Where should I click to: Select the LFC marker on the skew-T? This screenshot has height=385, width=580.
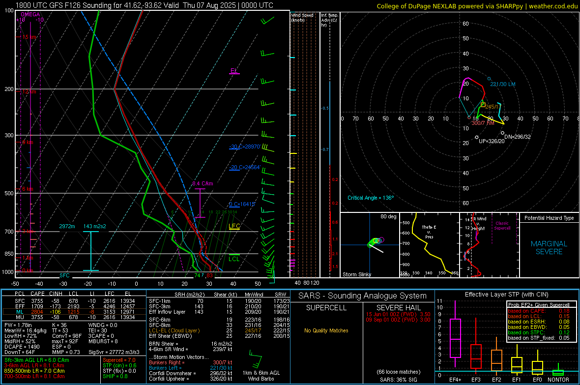(234, 226)
